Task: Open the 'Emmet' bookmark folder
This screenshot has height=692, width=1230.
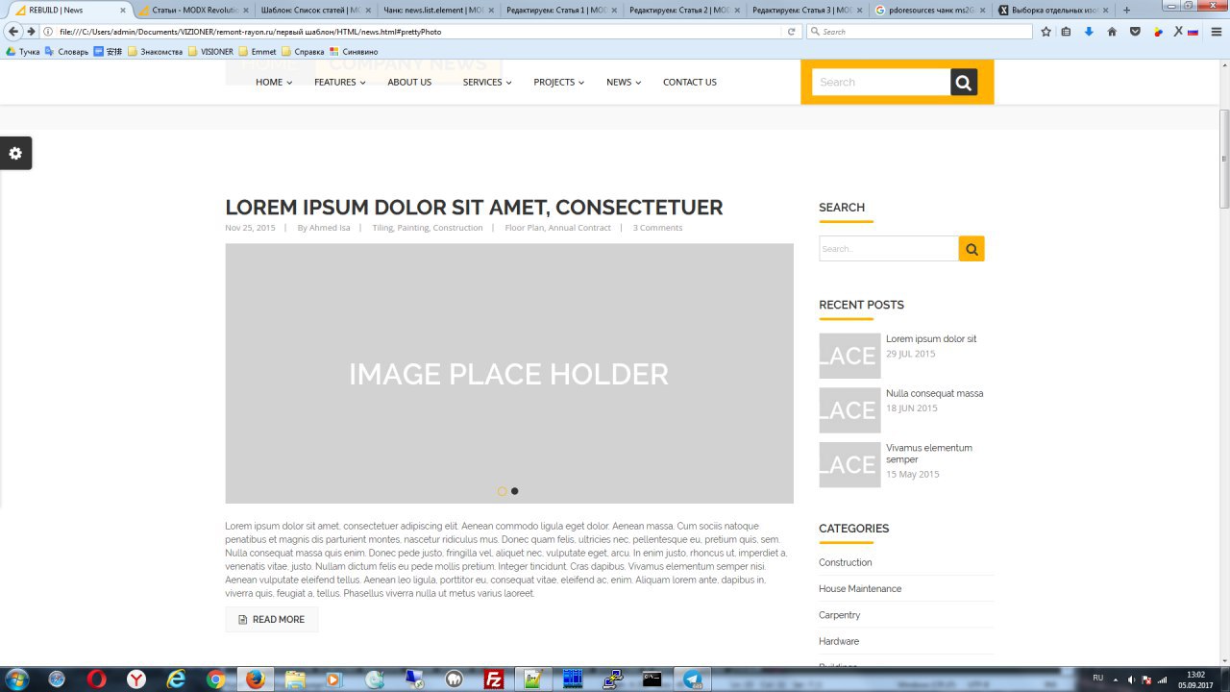Action: [x=258, y=52]
